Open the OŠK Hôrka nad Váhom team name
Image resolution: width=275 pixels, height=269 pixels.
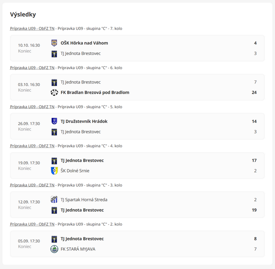(x=84, y=43)
